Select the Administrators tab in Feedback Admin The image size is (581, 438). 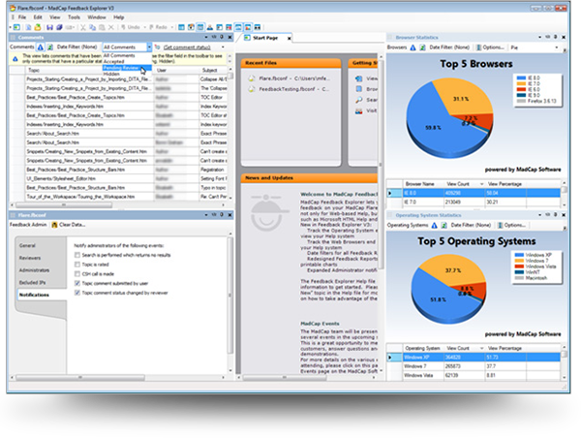(x=34, y=270)
